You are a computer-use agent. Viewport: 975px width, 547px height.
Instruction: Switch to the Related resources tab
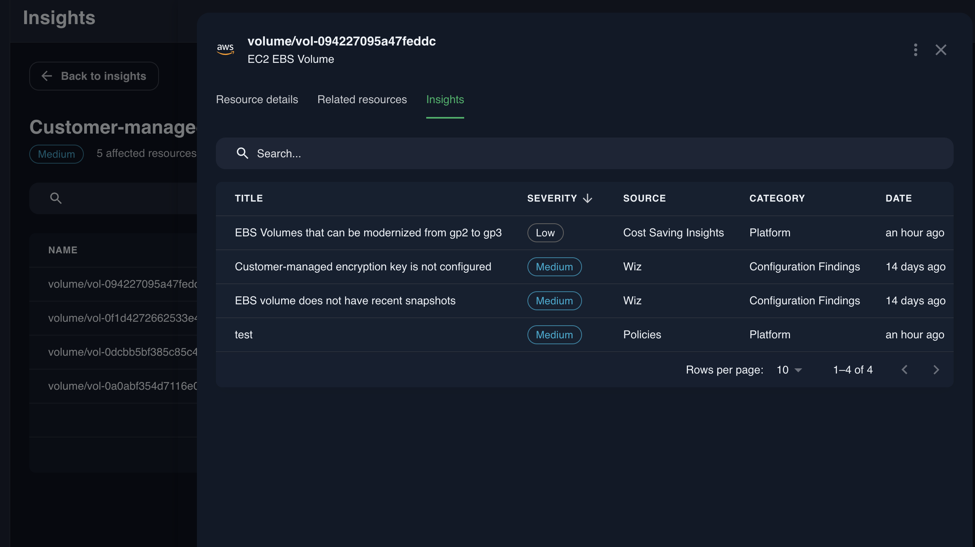[x=362, y=100]
